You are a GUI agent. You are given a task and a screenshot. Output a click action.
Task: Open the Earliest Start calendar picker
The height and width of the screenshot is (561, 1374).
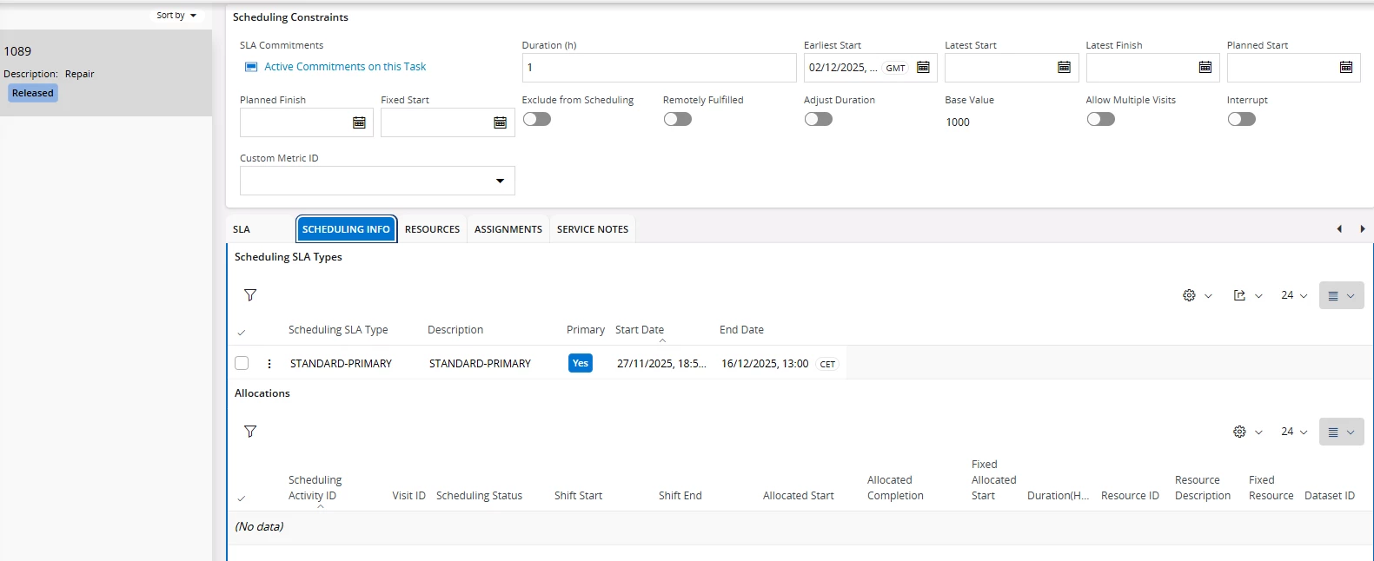point(923,68)
